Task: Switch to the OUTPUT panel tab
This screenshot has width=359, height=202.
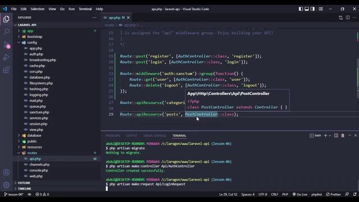Action: pos(132,136)
